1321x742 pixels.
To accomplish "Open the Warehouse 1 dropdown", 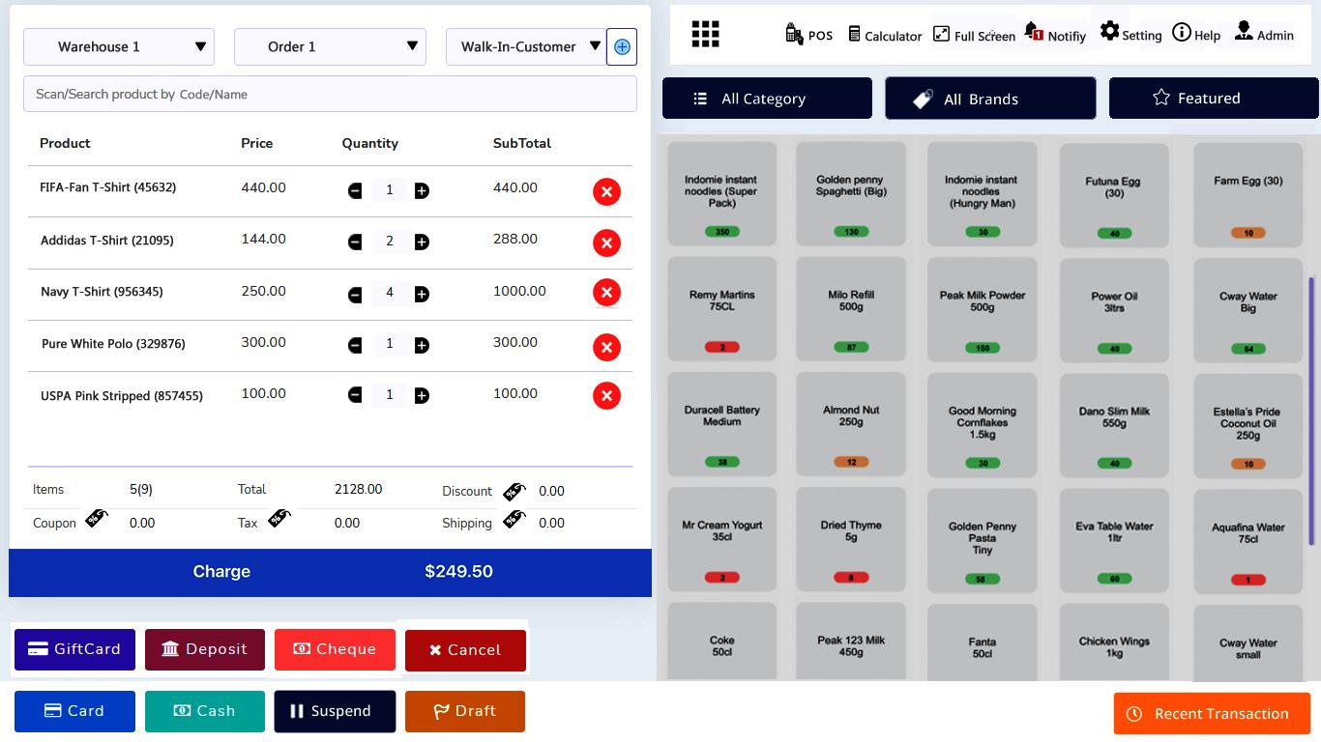I will tap(118, 45).
